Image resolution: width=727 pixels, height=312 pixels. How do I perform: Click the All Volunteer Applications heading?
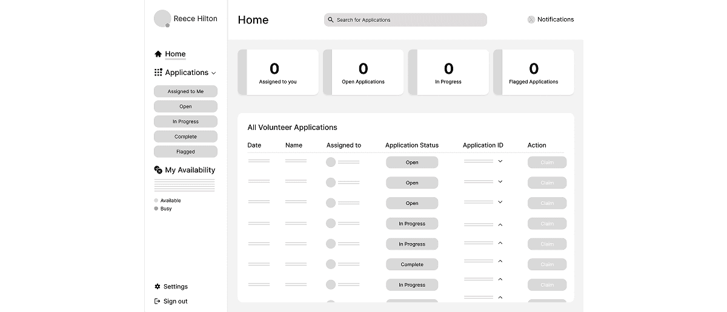(x=293, y=128)
